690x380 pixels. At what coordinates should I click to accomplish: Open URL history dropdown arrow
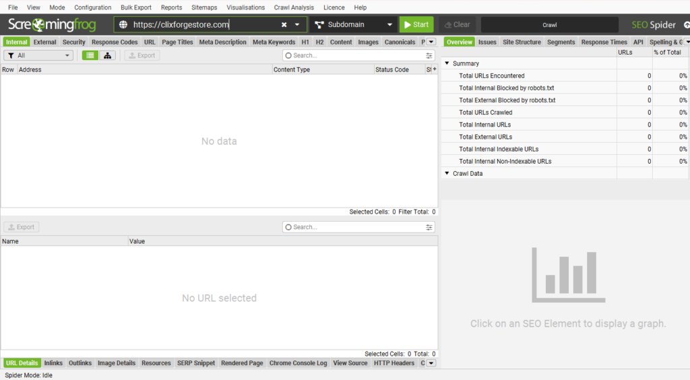pyautogui.click(x=297, y=25)
